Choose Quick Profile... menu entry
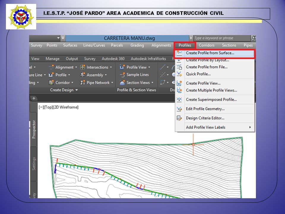The width and height of the screenshot is (285, 214). [x=215, y=74]
